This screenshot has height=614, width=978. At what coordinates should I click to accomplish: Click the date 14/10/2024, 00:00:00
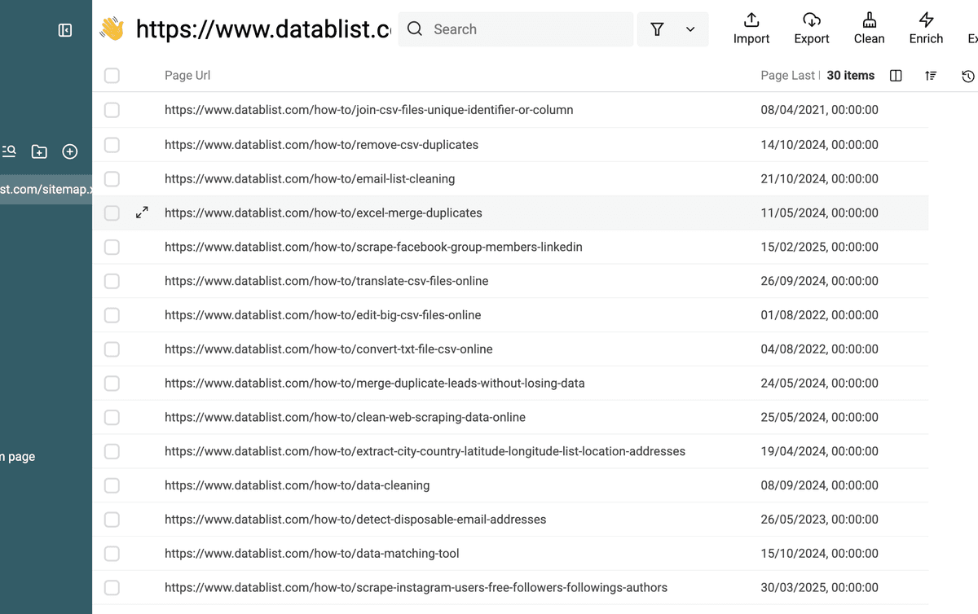coord(819,145)
